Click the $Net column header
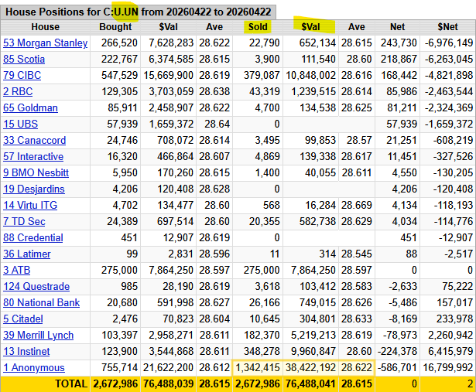 coord(447,27)
